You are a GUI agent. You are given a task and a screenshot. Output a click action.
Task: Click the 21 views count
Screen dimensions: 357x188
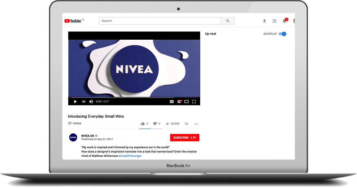(75, 123)
